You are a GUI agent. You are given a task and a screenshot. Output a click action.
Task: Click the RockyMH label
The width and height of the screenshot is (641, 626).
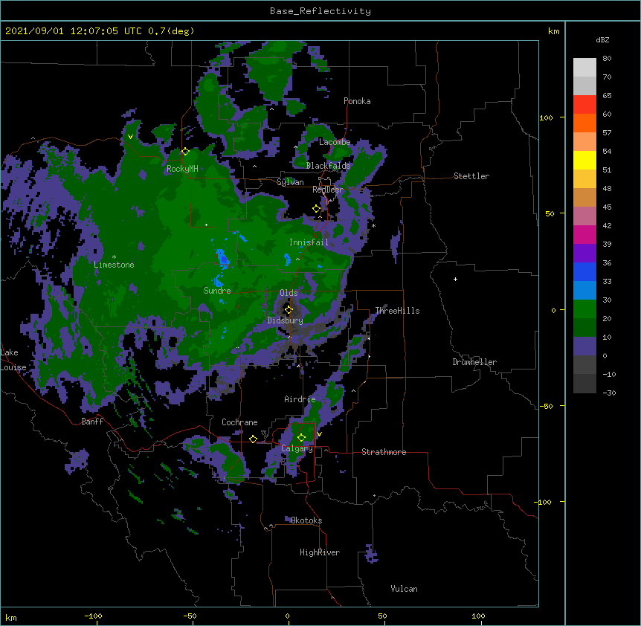tap(182, 169)
